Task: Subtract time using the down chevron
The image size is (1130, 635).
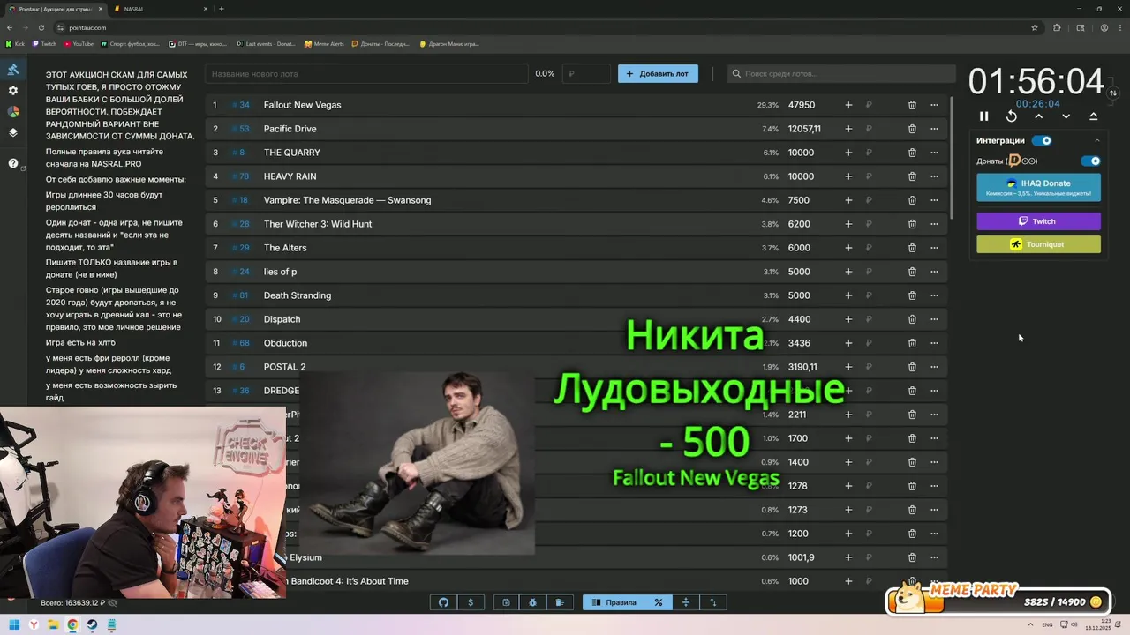Action: 1066,116
